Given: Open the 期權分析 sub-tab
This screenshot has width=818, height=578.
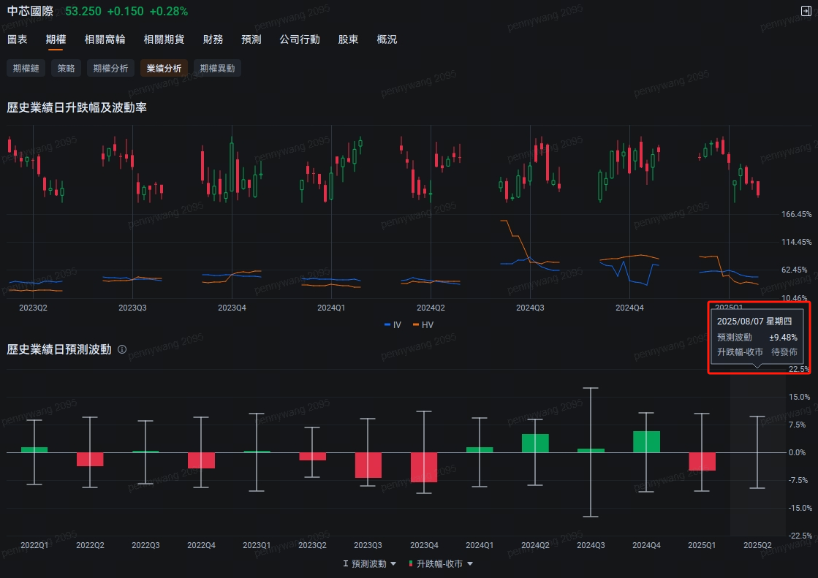Looking at the screenshot, I should pos(110,68).
